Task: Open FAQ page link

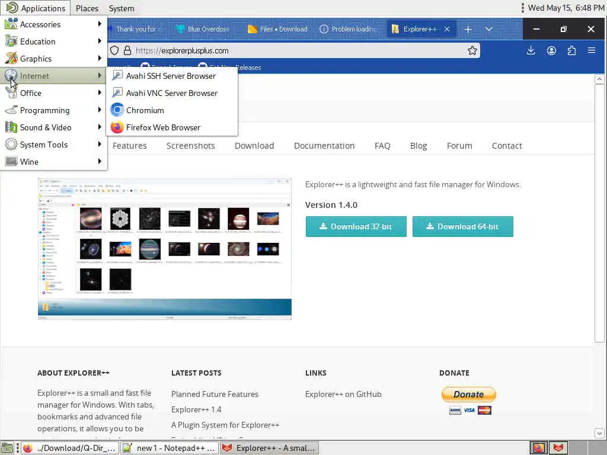Action: point(382,146)
